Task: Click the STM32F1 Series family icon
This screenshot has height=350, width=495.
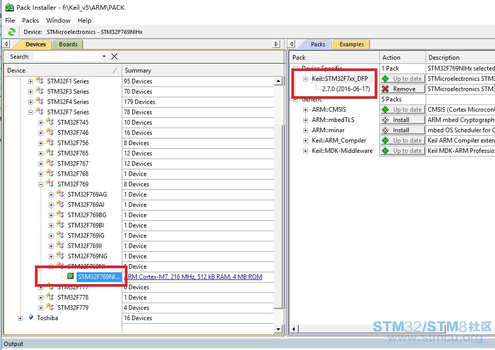Action: [x=40, y=80]
